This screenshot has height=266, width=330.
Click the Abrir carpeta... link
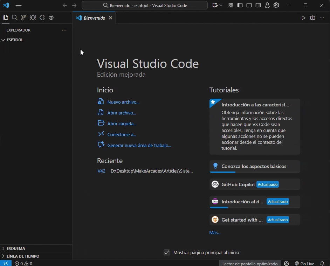(122, 124)
